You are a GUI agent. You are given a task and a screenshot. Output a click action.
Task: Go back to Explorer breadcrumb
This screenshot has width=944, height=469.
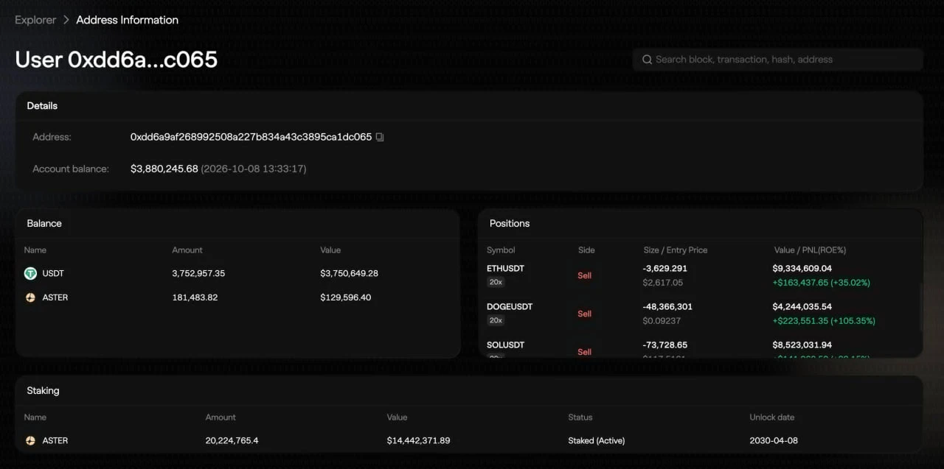tap(35, 20)
